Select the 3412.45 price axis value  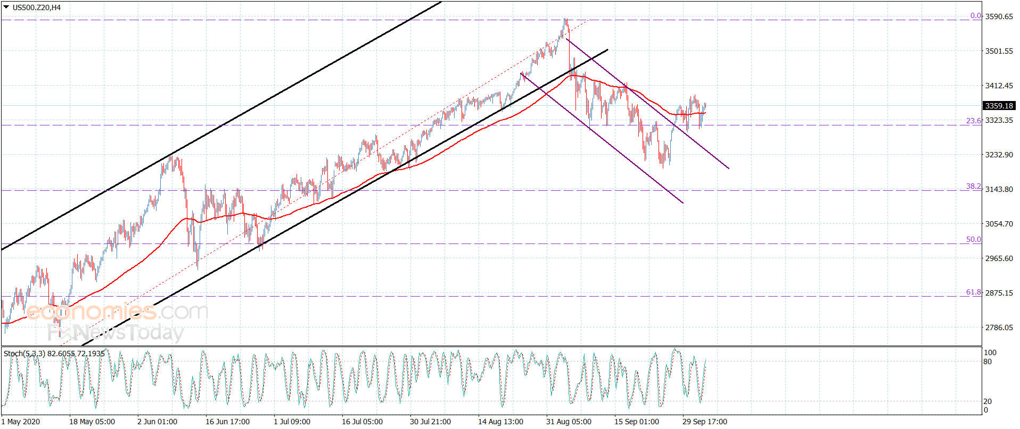tap(999, 86)
